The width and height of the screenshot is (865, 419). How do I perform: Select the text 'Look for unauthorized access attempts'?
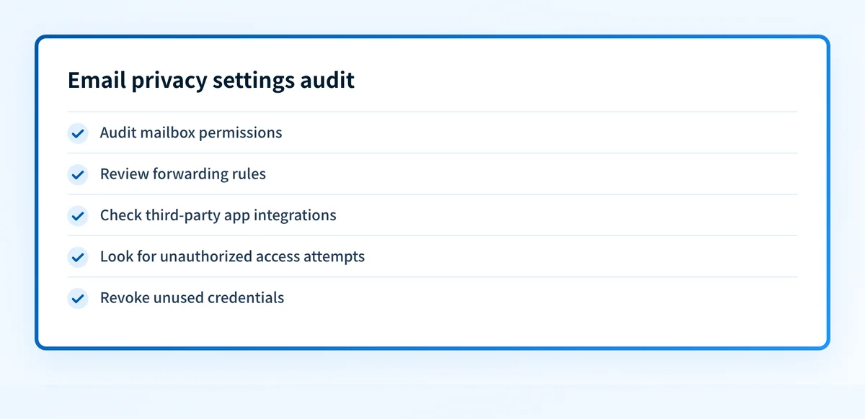coord(232,256)
